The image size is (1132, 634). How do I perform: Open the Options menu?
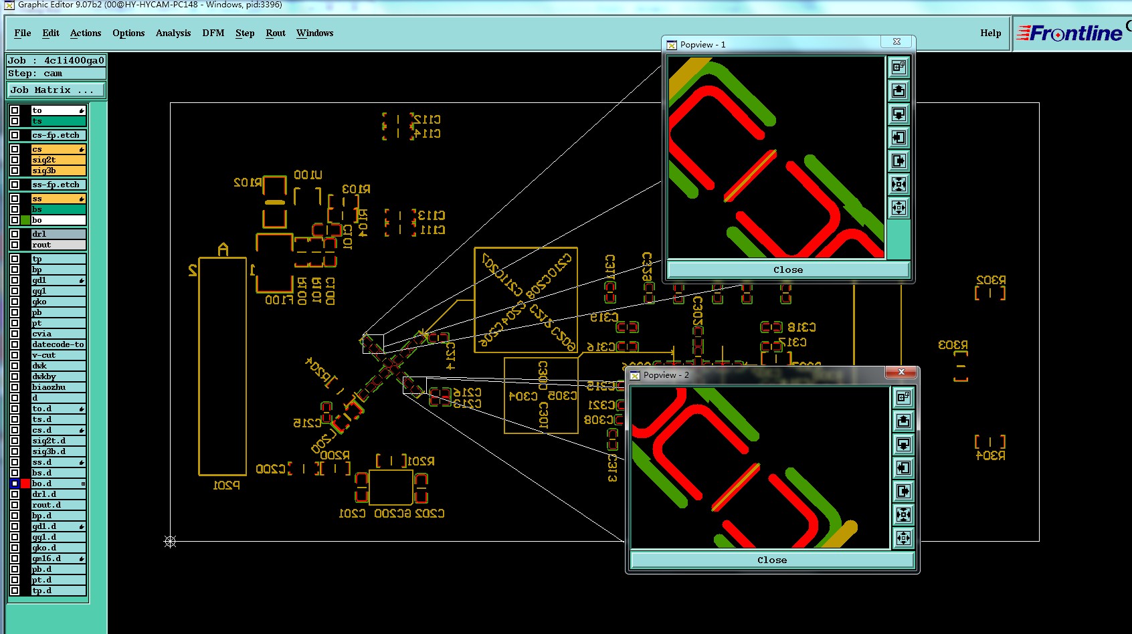pos(128,33)
